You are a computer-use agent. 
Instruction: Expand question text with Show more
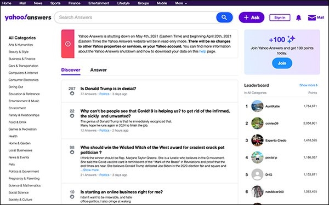click(90, 170)
